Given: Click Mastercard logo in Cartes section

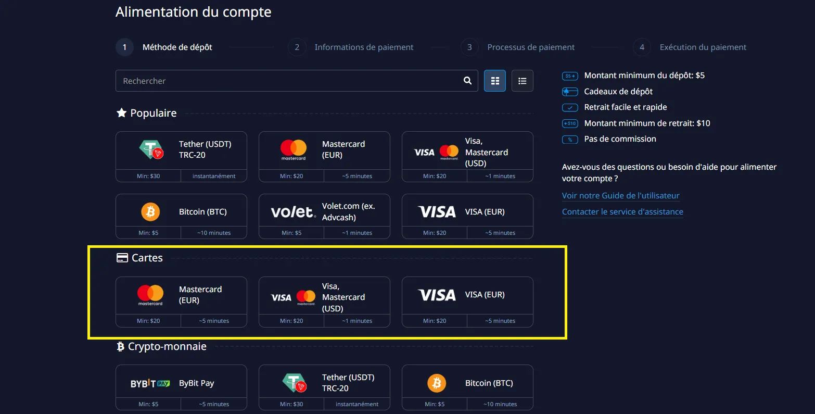Looking at the screenshot, I should [150, 295].
